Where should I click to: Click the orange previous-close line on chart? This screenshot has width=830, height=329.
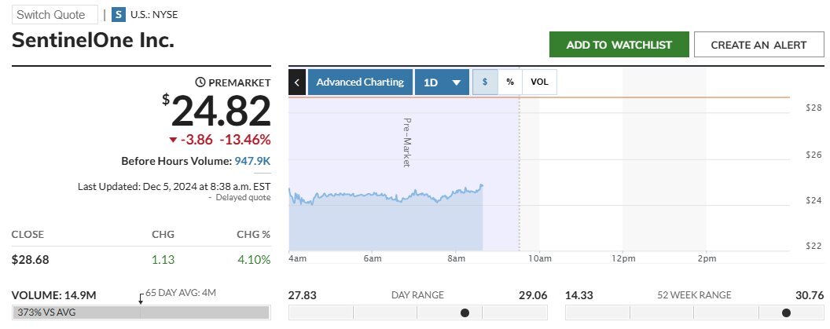tap(629, 97)
